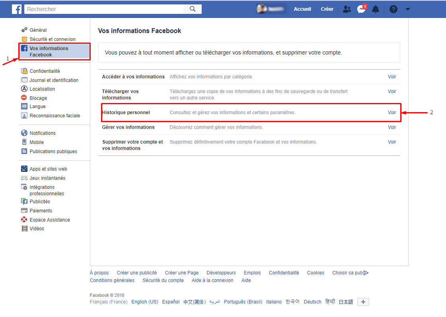
Task: Click the Vos informations Facebook sidebar icon
Action: (x=24, y=49)
